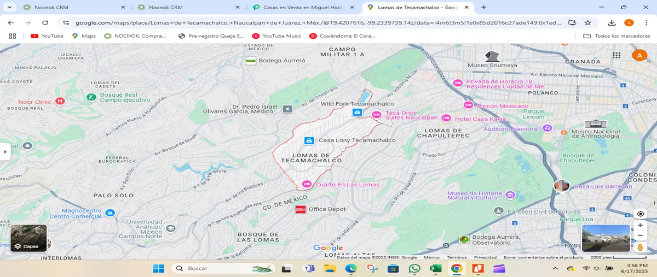
Task: Click the Museo Soumaya marker
Action: point(492,56)
